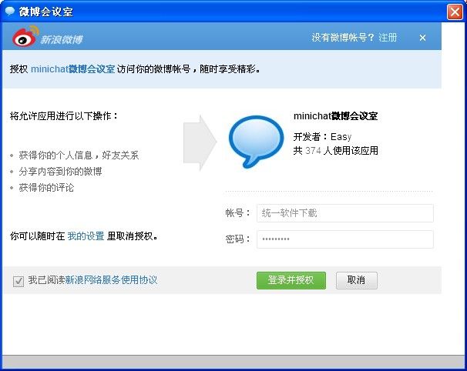
Task: Click the blue minichat speech bubble icon
Action: 256,142
